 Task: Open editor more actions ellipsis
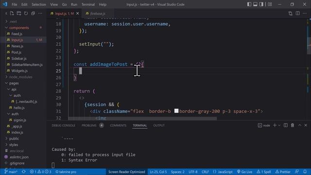tap(305, 13)
